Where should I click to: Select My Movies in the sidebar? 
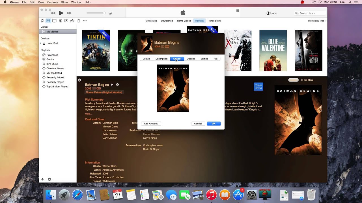[58, 32]
